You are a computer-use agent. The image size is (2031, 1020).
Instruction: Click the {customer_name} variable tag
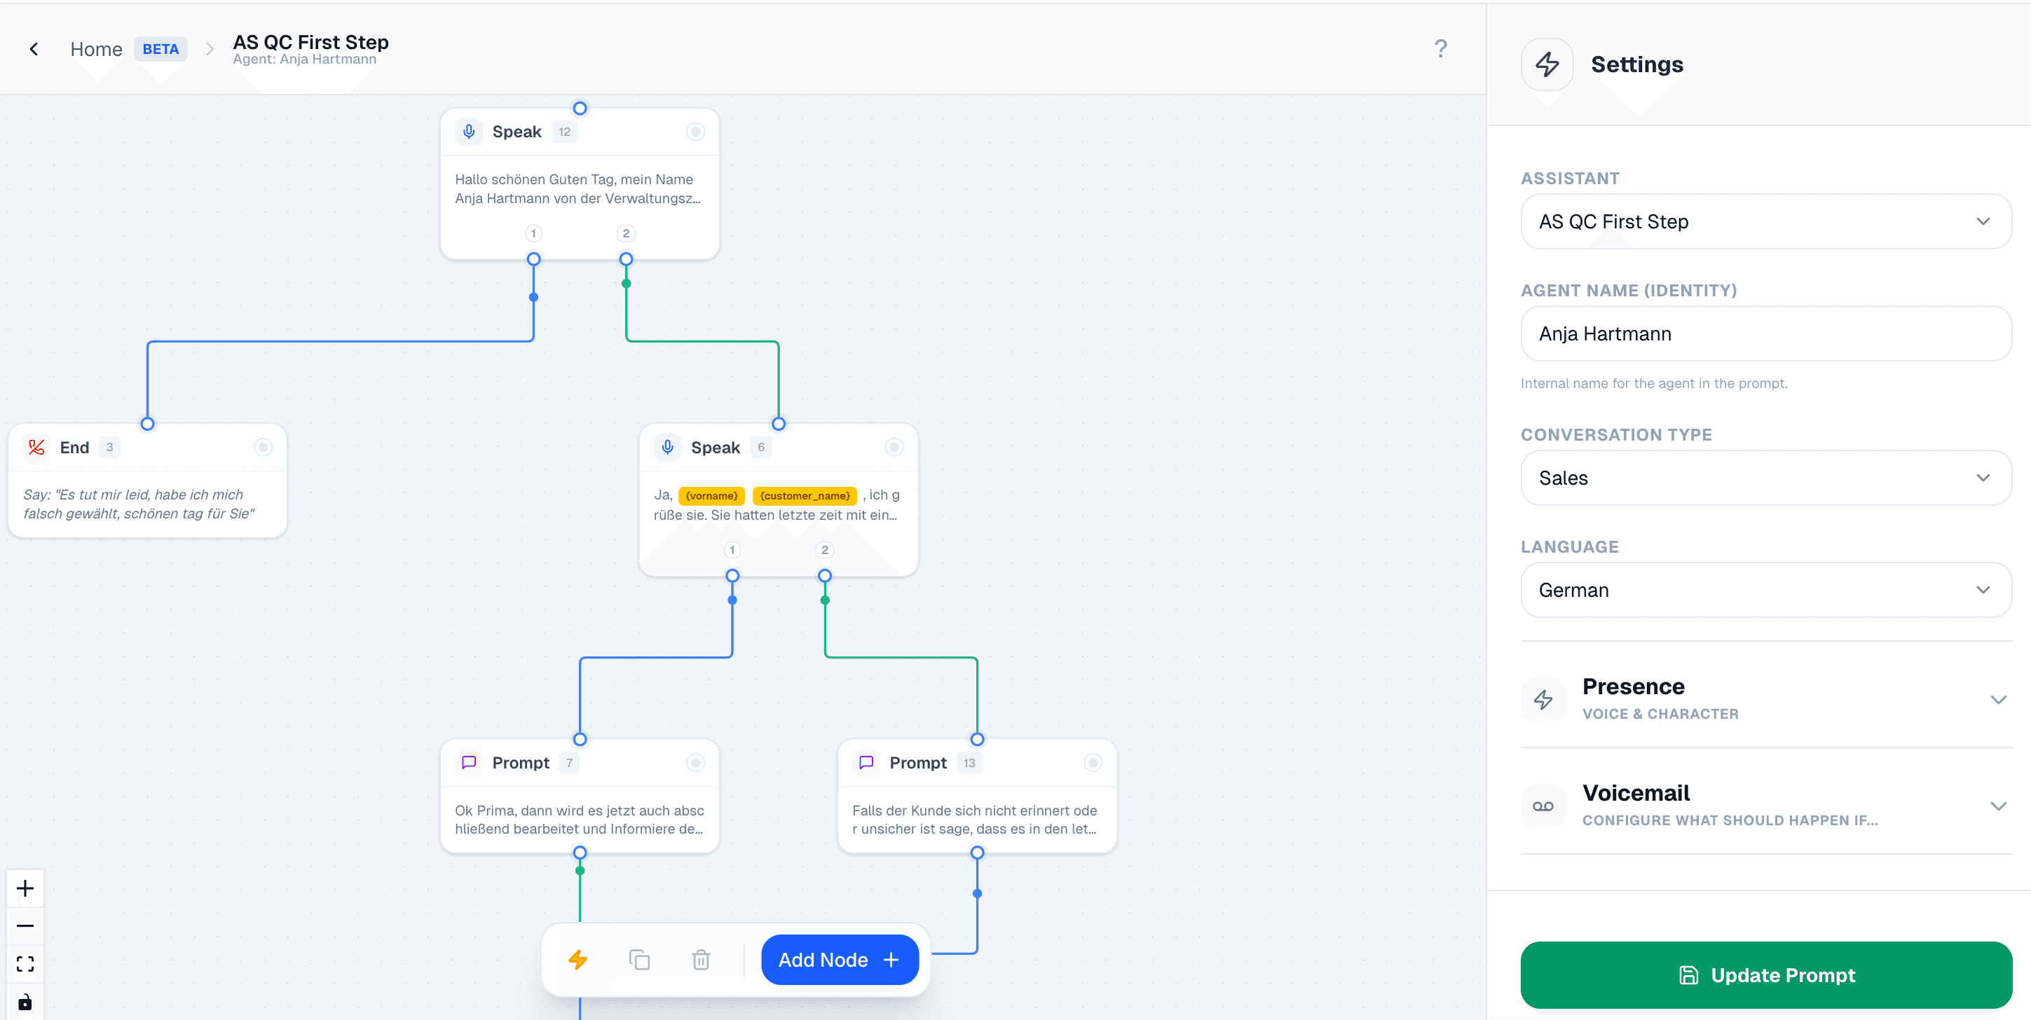(805, 496)
